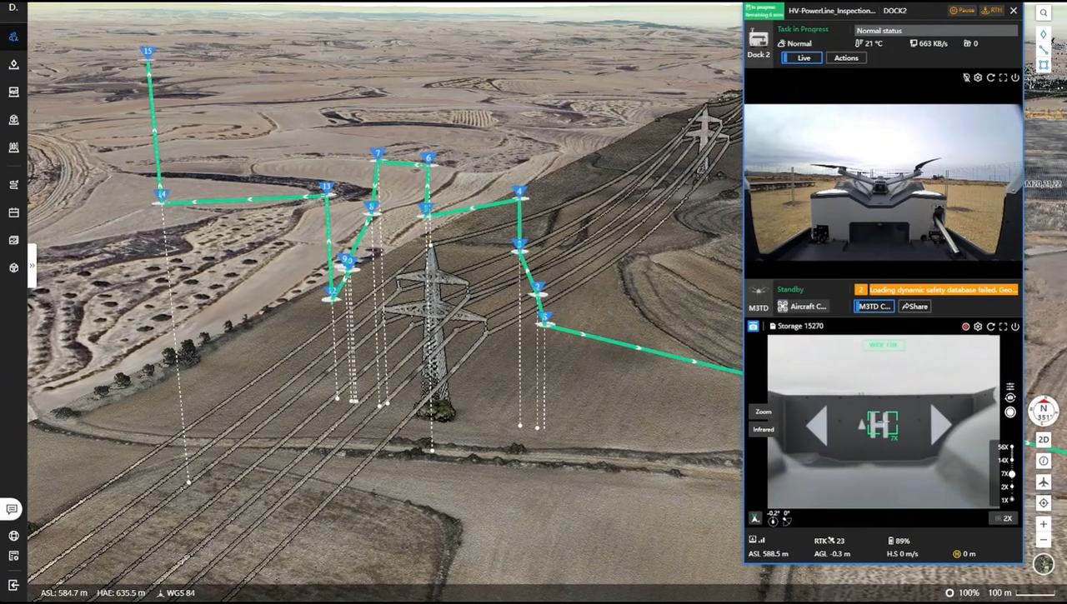Image resolution: width=1067 pixels, height=604 pixels.
Task: Open the map info icon
Action: click(x=1044, y=461)
